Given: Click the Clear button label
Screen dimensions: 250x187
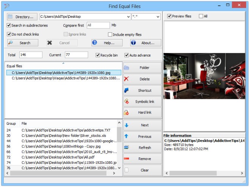Looking at the screenshot, I should pos(145,170).
